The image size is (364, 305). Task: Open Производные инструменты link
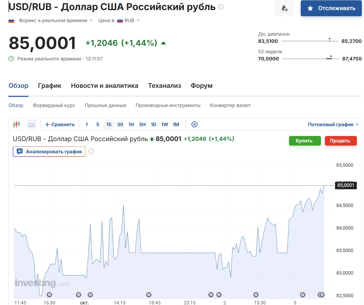[x=168, y=105]
